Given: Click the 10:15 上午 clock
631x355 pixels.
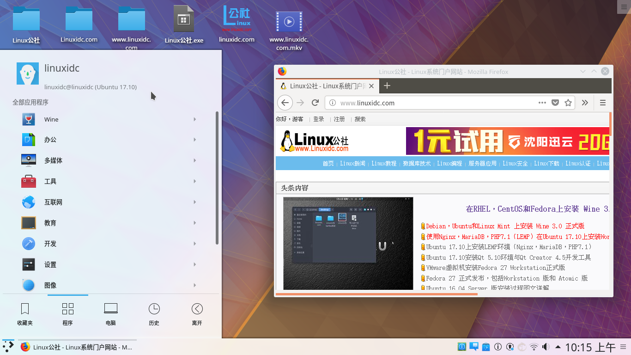Looking at the screenshot, I should click(x=590, y=347).
